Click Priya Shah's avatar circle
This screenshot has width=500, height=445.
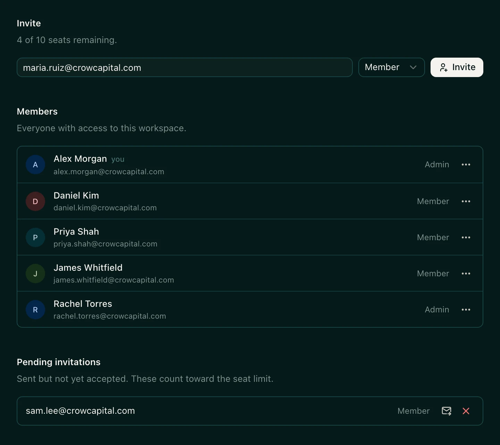[x=35, y=237]
